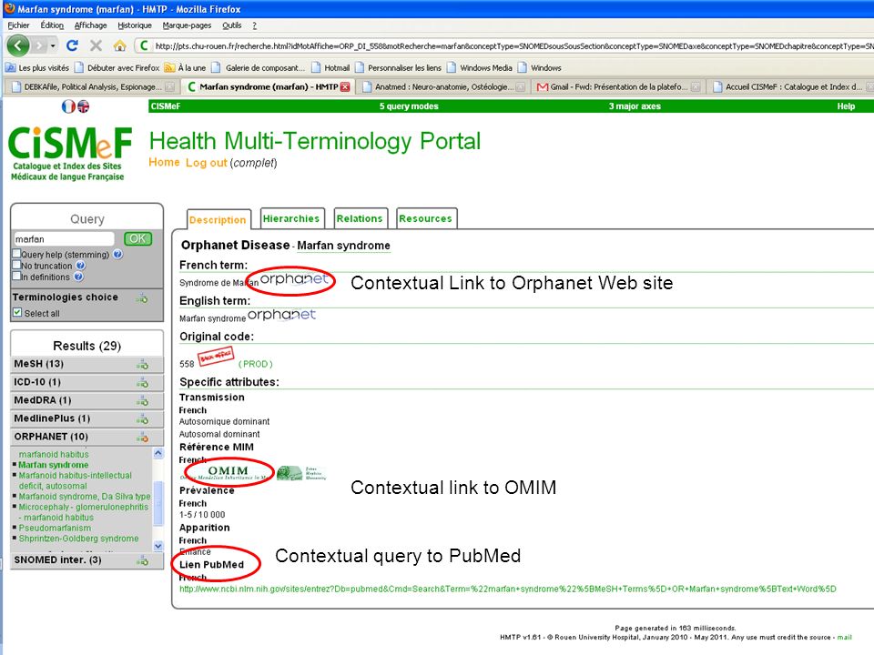Switch to English language flag
Image resolution: width=874 pixels, height=655 pixels.
point(83,106)
